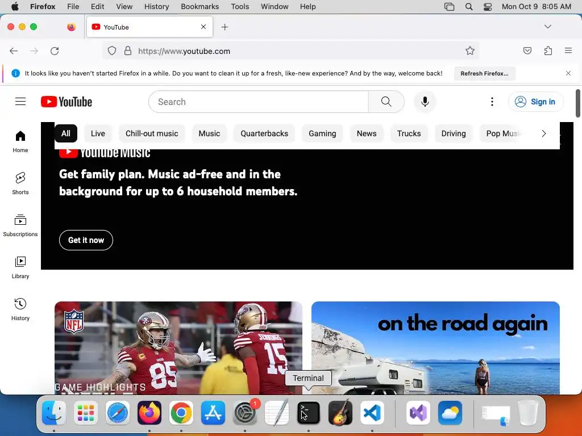Open YouTube settings three-dot menu
Viewport: 582px width, 436px height.
coord(492,102)
